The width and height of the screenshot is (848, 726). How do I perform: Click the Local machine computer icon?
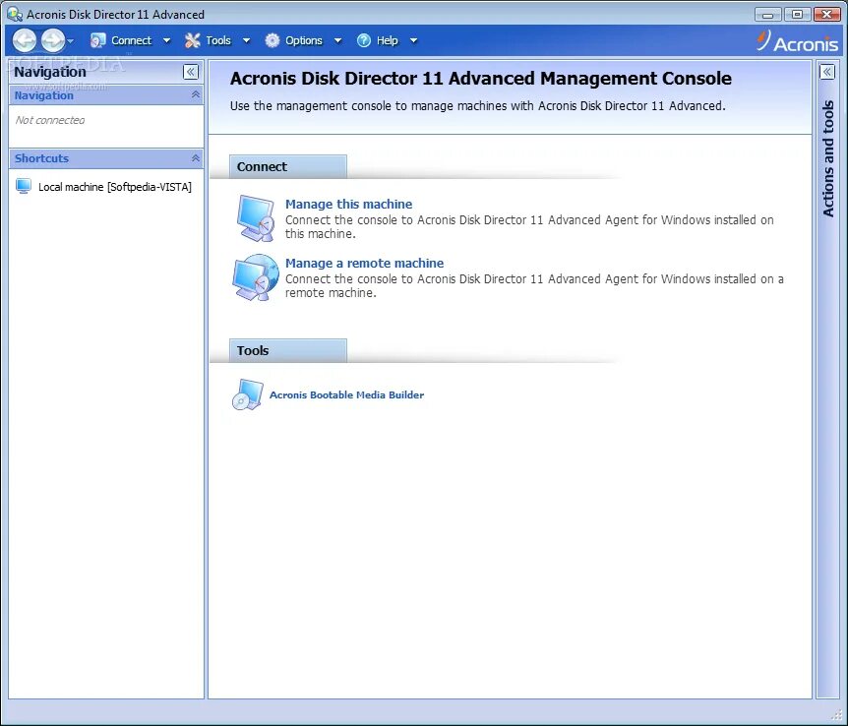click(x=24, y=187)
